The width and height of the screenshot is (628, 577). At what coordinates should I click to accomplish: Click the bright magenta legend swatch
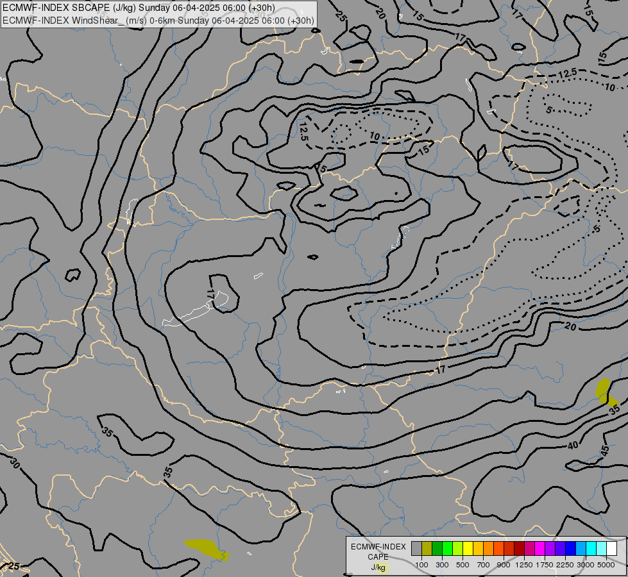pyautogui.click(x=539, y=549)
